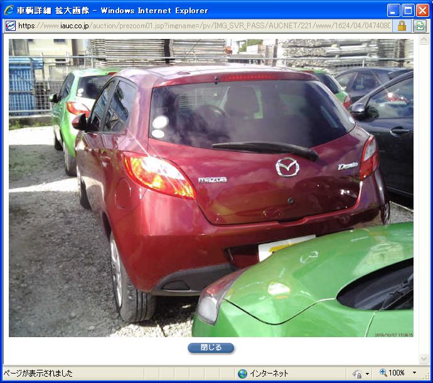Open the zoom level dropdown arrow

pos(414,374)
